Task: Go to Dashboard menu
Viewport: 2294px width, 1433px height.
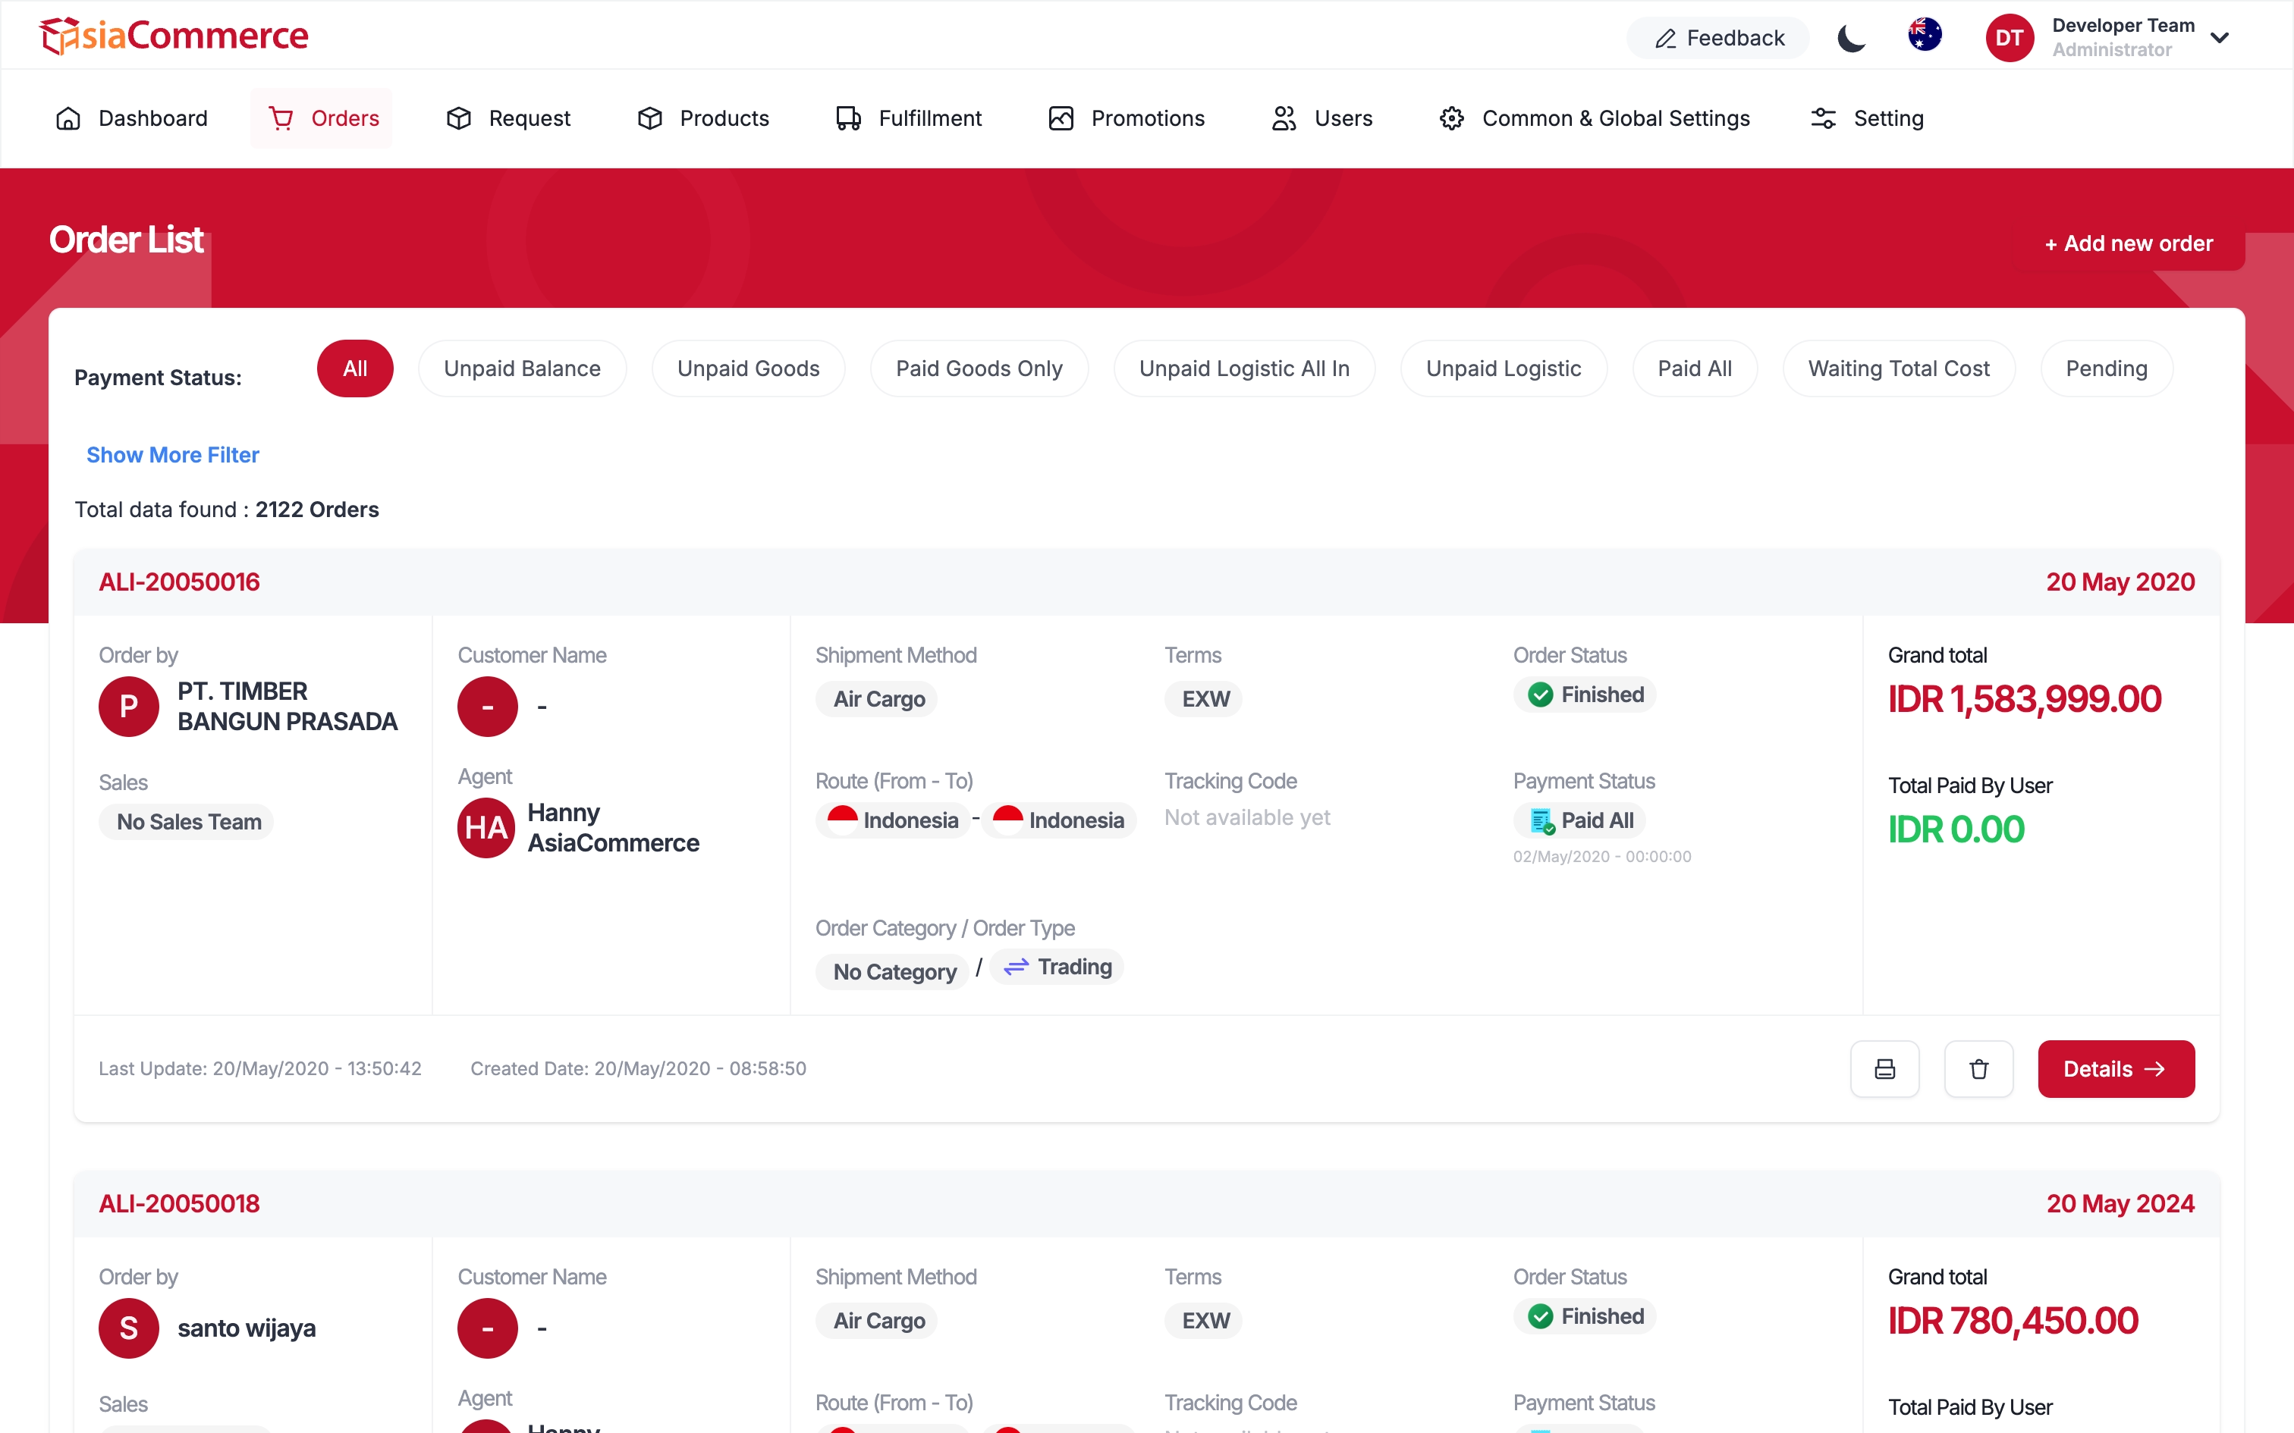Action: point(132,118)
